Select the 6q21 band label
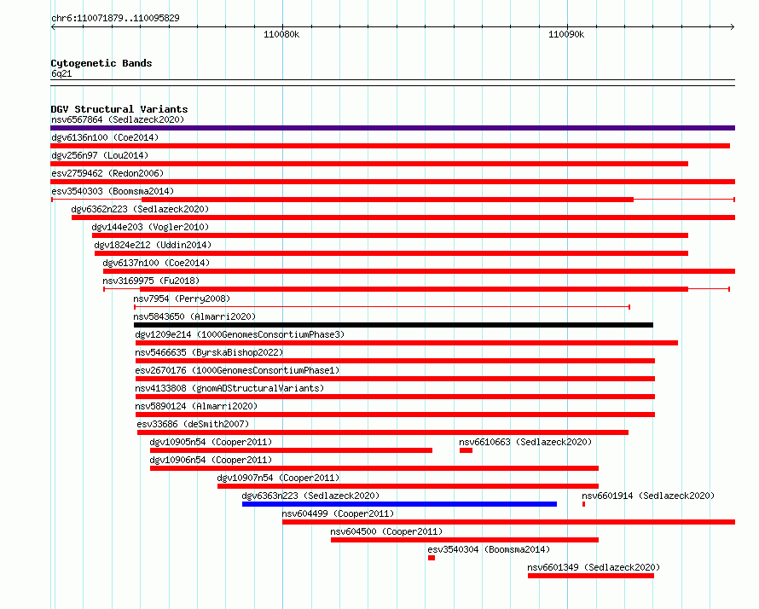Screen dimensions: 759x609 tap(61, 73)
